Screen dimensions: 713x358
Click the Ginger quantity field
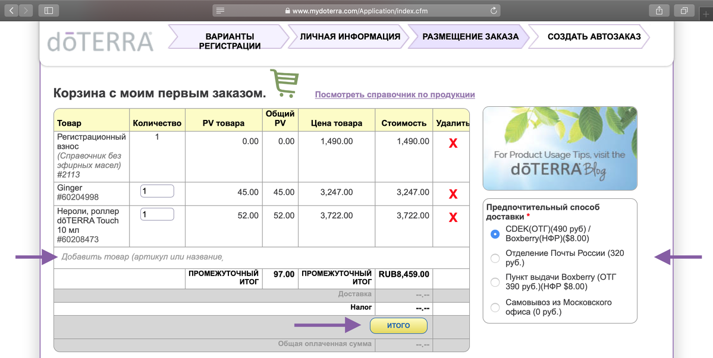[157, 191]
